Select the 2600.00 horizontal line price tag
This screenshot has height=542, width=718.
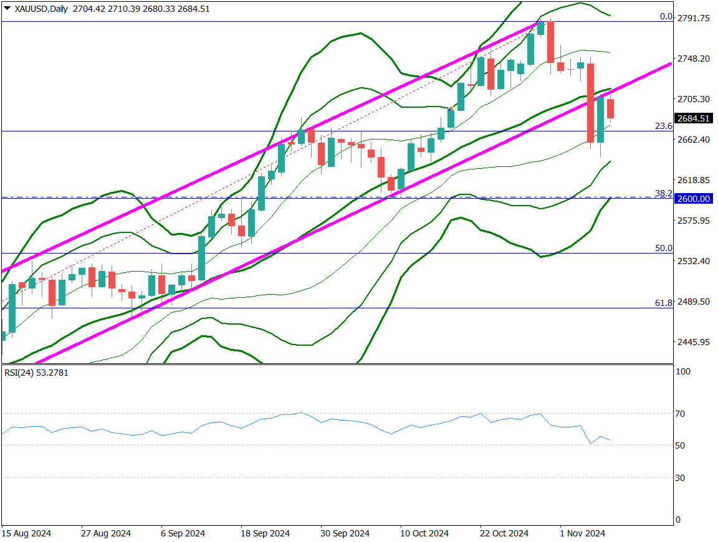tap(693, 198)
